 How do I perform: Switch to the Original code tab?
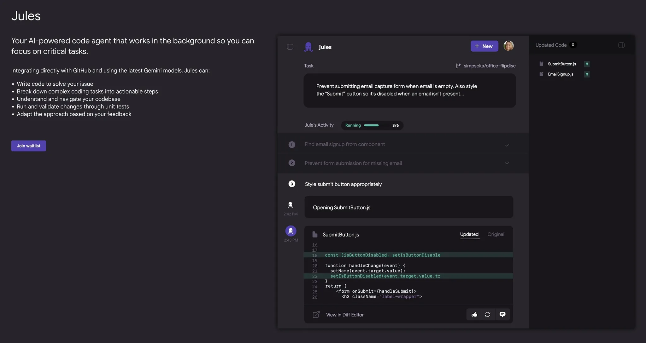tap(496, 234)
